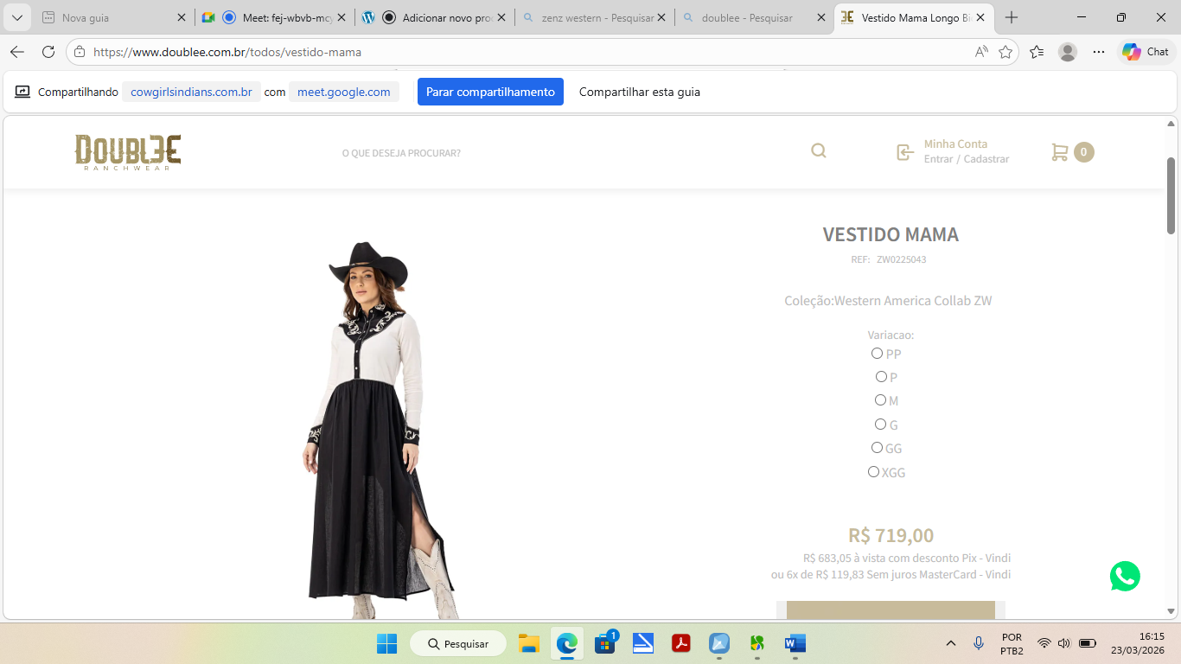Open the cowgirlsindians.com.br link in sharing bar
The image size is (1181, 664).
click(x=191, y=92)
